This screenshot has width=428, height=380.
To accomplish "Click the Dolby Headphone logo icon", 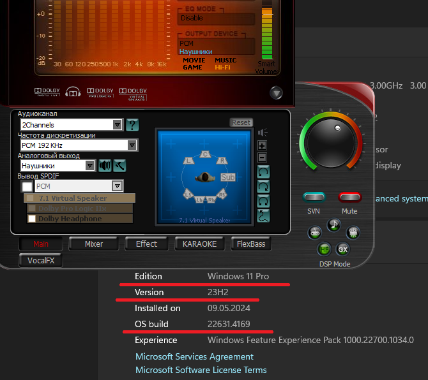I will click(x=73, y=92).
